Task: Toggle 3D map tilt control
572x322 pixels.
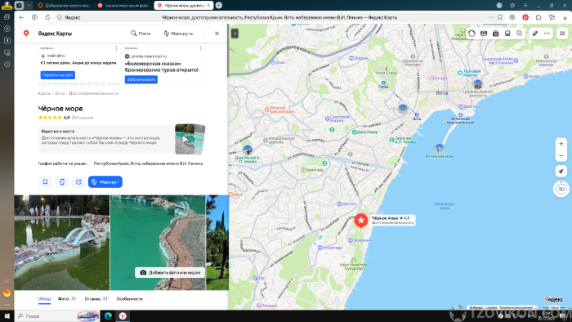Action: (561, 189)
